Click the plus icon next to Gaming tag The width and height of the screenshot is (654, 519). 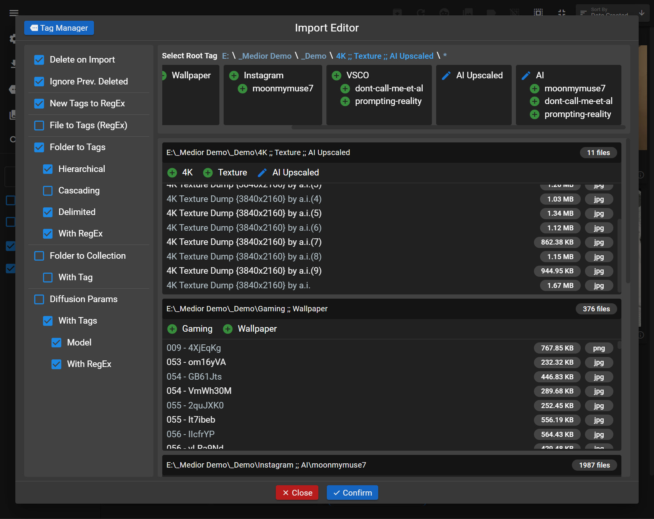pyautogui.click(x=172, y=329)
